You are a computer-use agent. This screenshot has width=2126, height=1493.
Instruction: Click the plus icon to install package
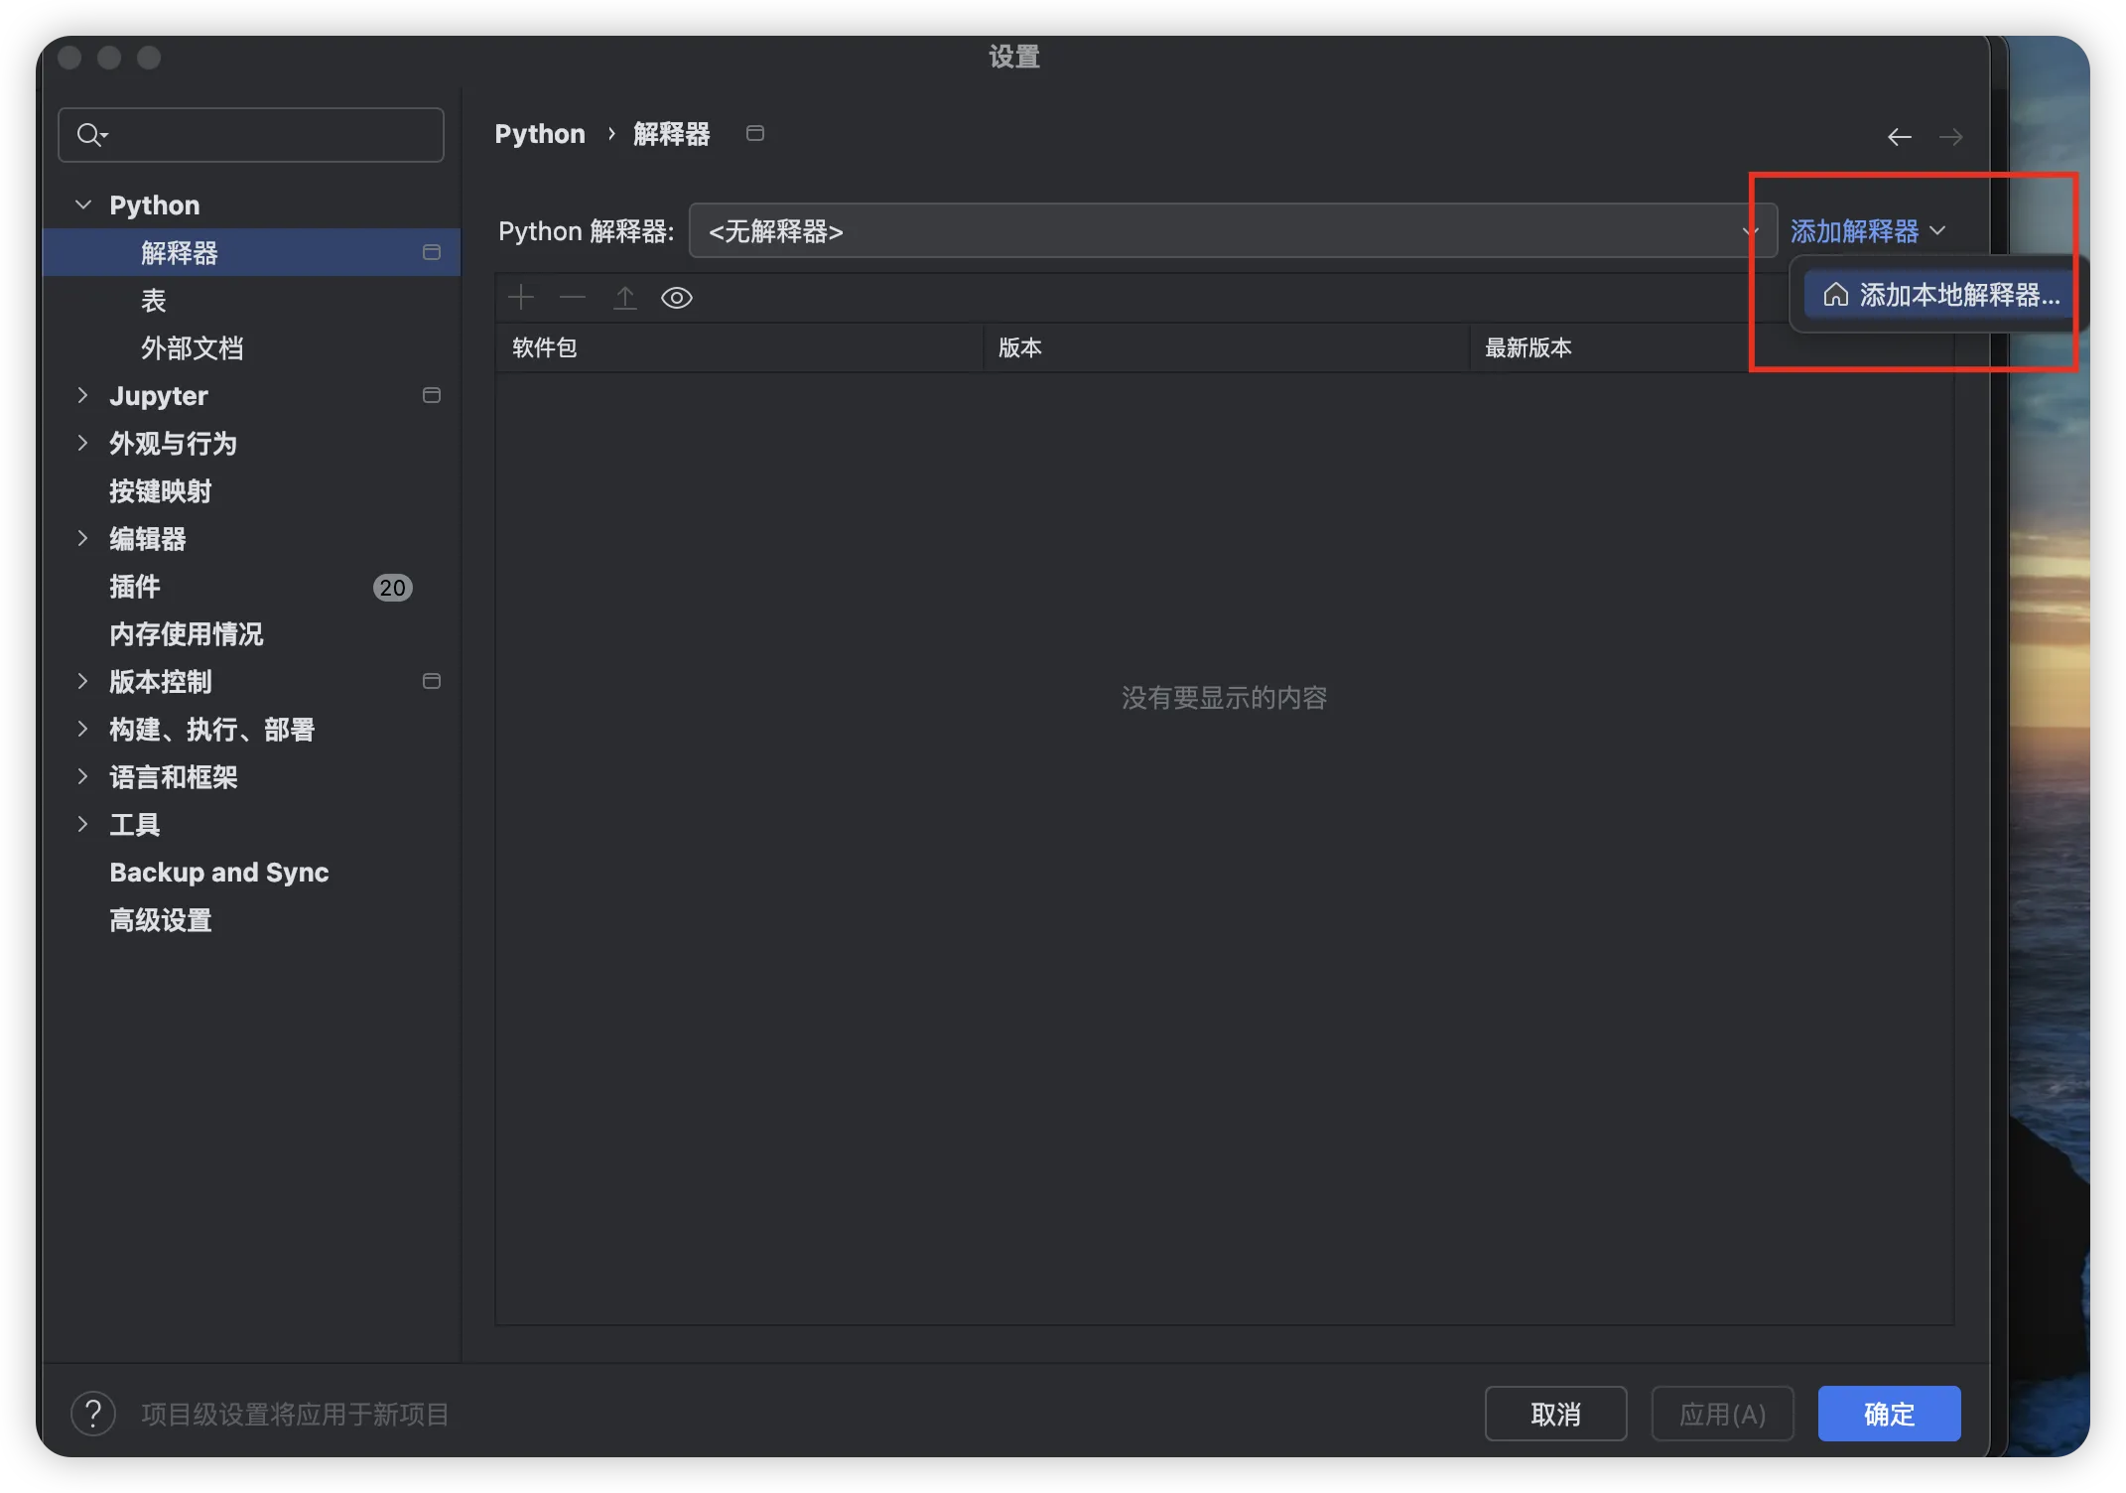tap(521, 298)
